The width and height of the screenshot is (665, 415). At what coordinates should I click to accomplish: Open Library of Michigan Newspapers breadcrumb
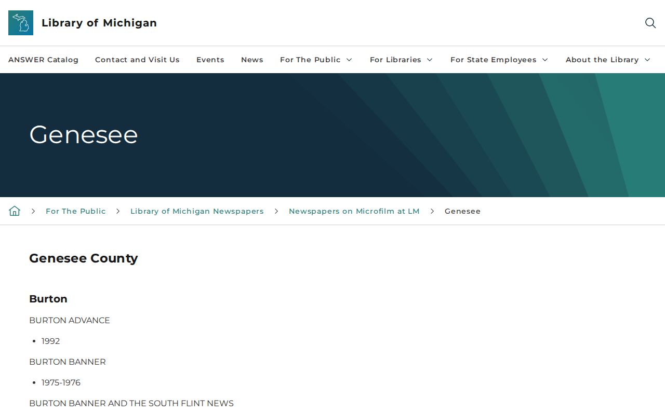[x=197, y=211]
